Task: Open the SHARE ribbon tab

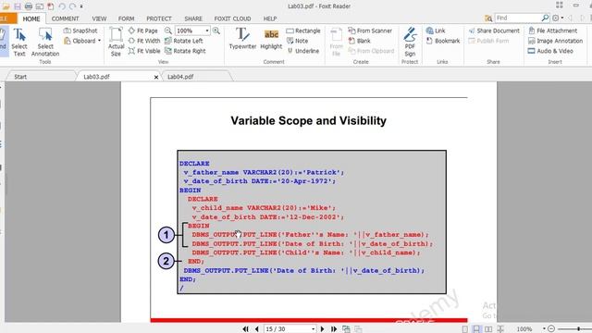Action: click(x=193, y=18)
